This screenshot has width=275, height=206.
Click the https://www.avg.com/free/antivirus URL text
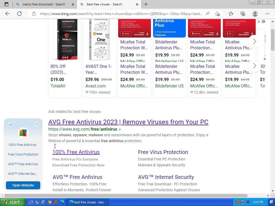coord(83,129)
